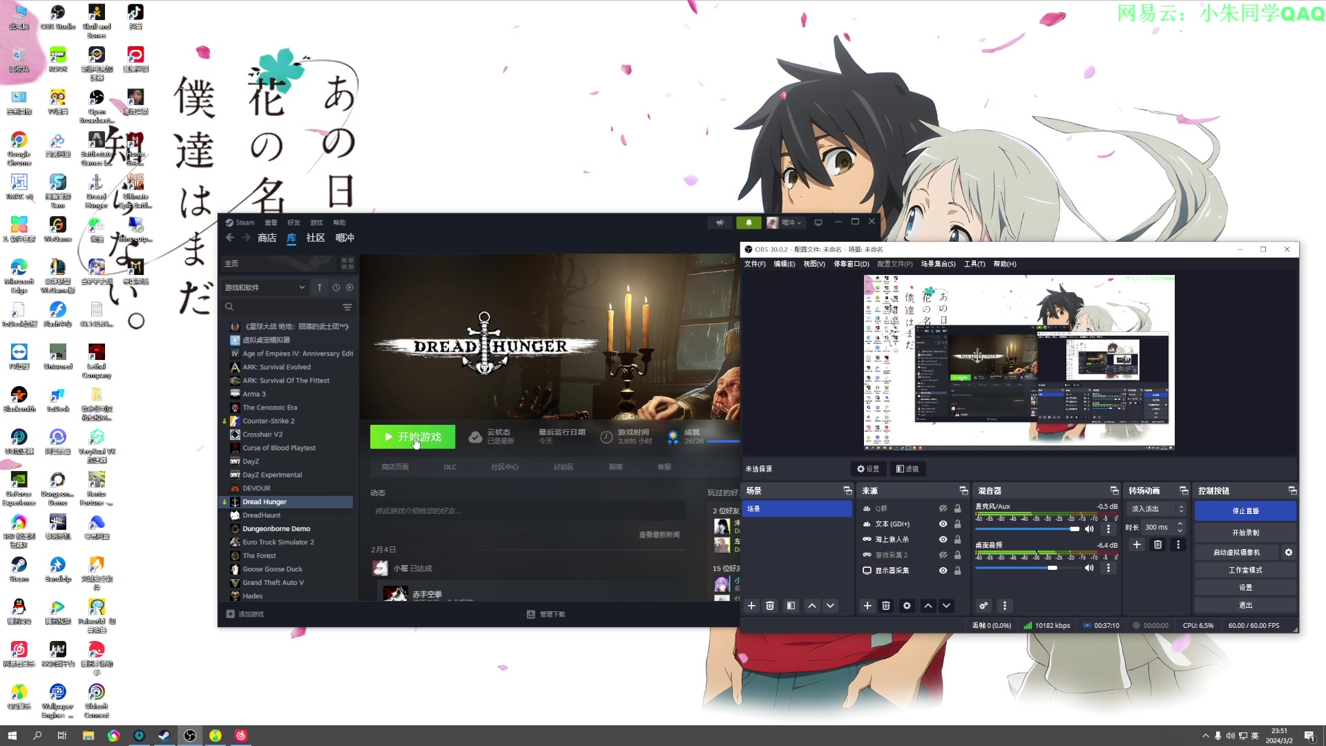Image resolution: width=1326 pixels, height=746 pixels.
Task: Move OBS scene up
Action: (x=812, y=606)
